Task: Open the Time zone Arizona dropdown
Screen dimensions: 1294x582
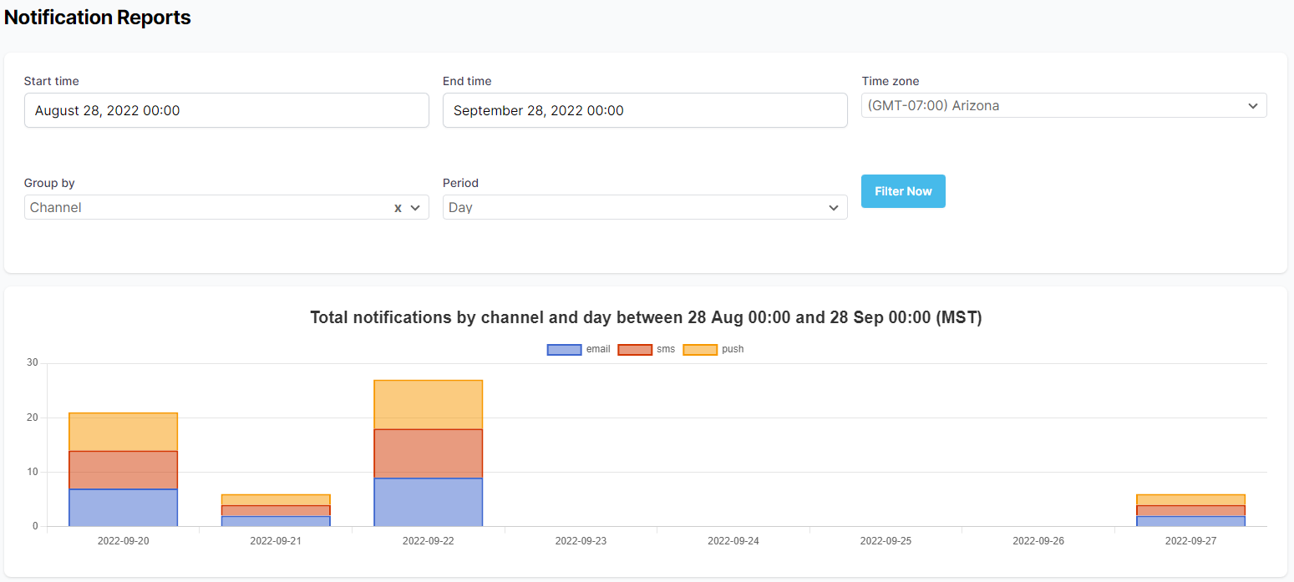Action: [x=1063, y=106]
